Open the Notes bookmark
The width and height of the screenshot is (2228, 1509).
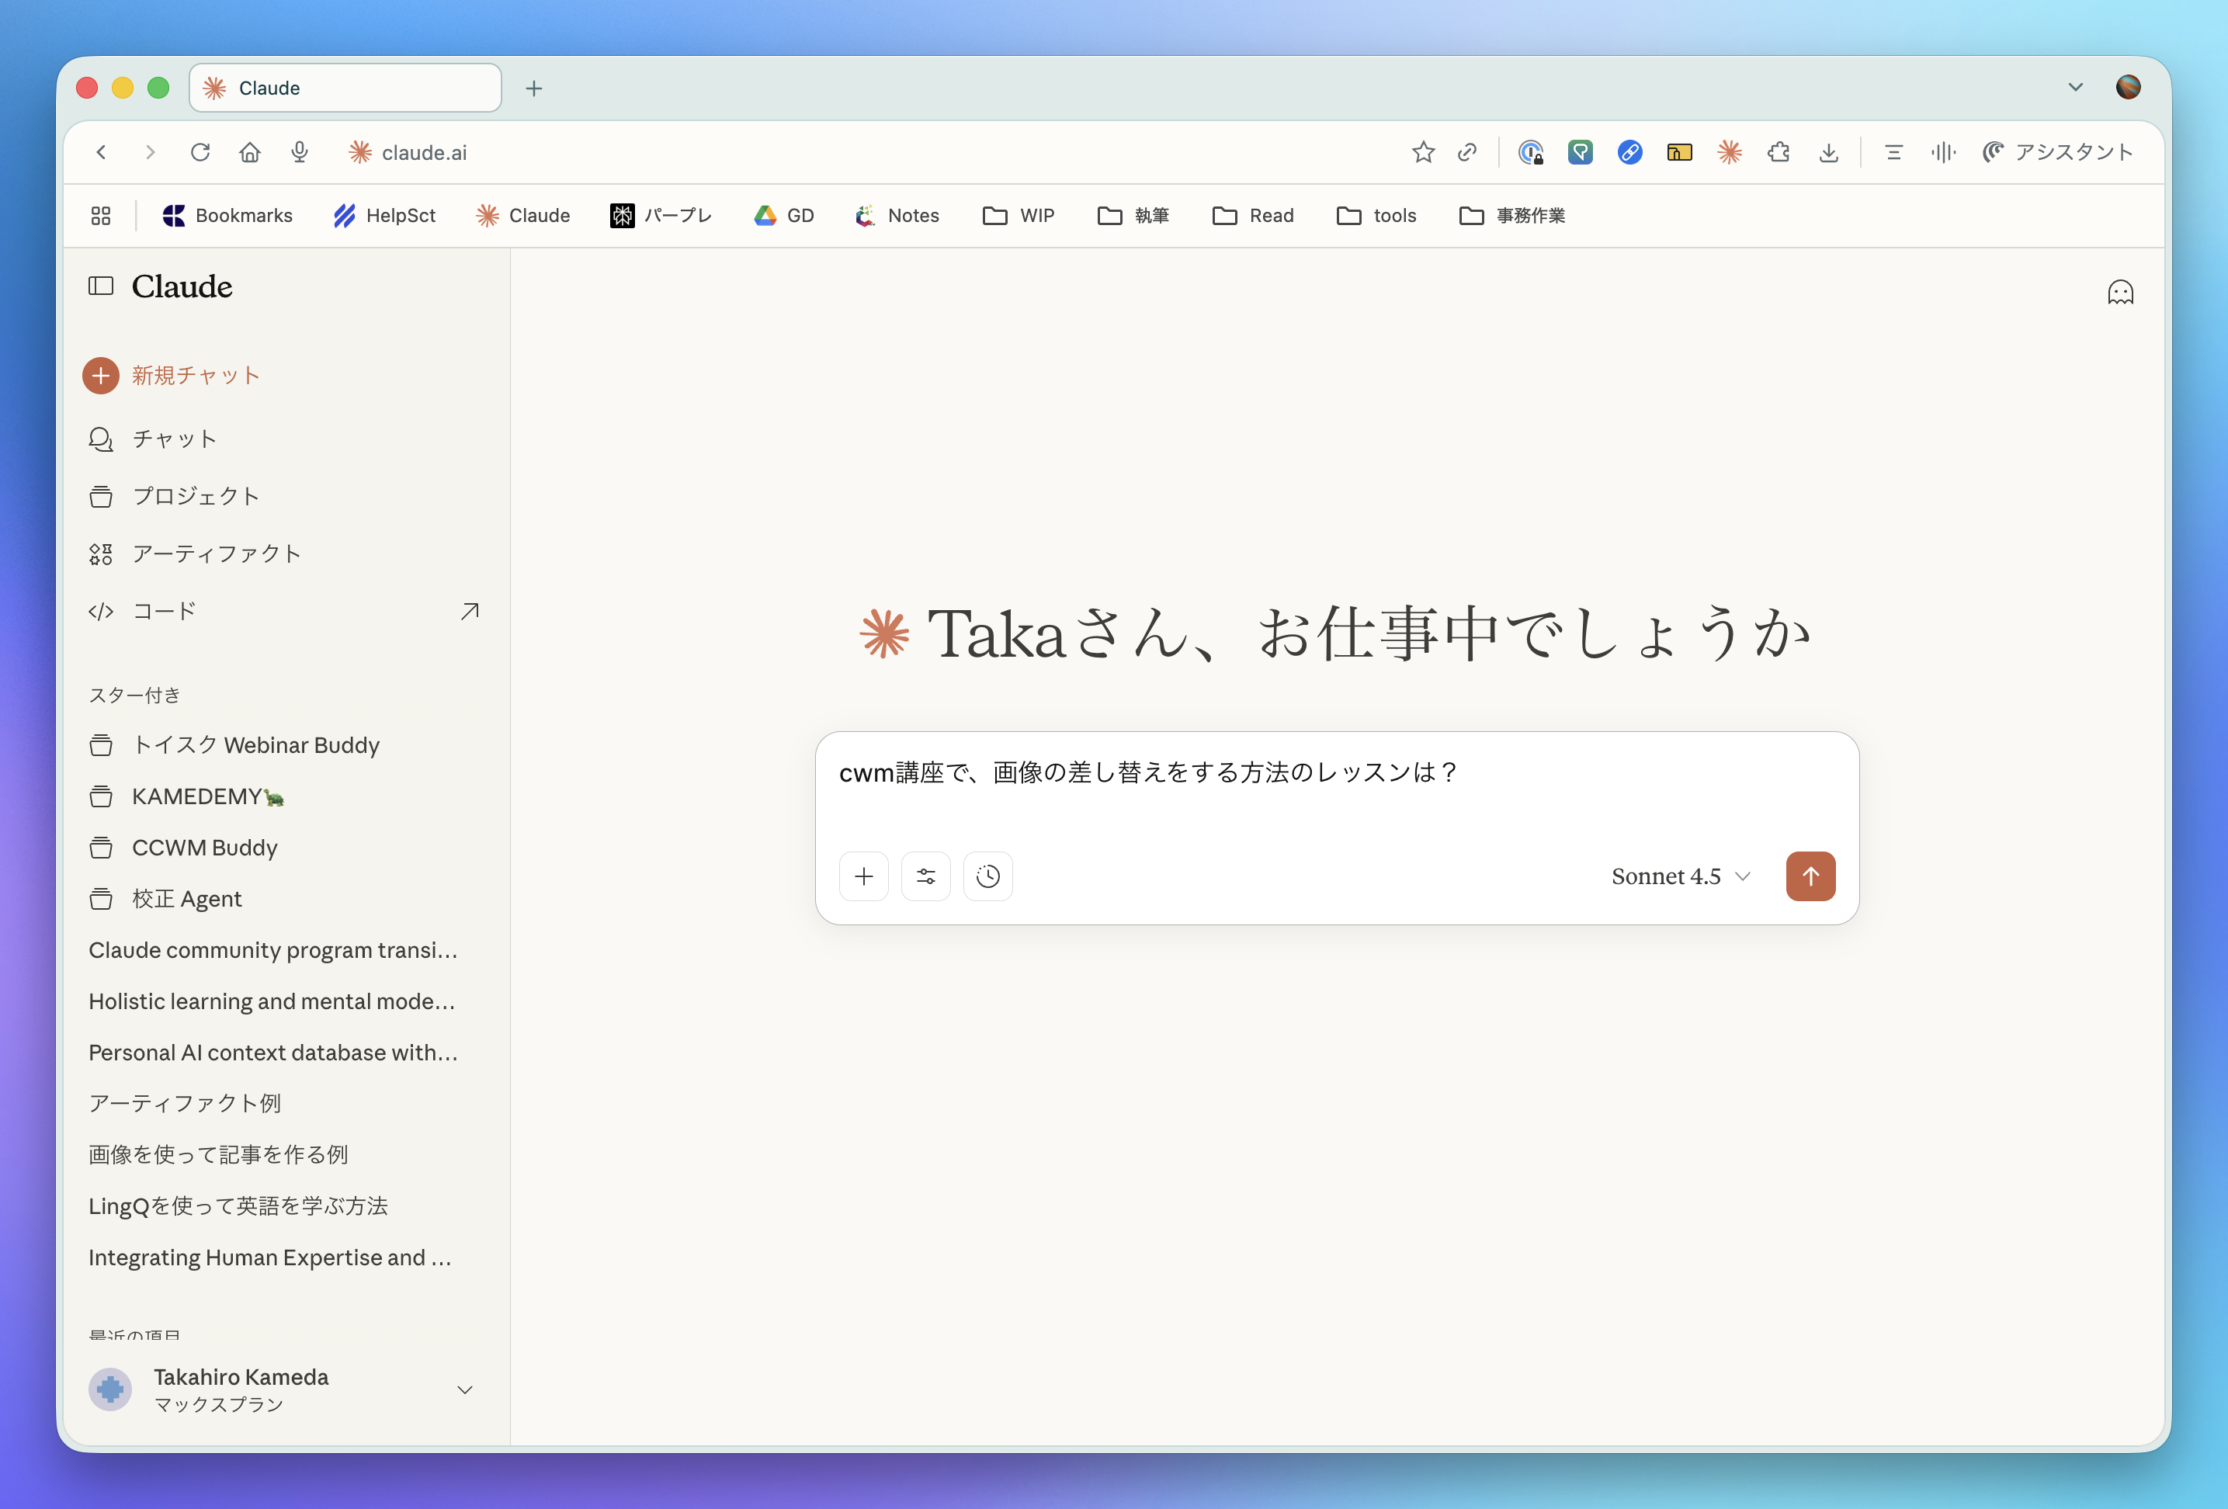point(897,216)
